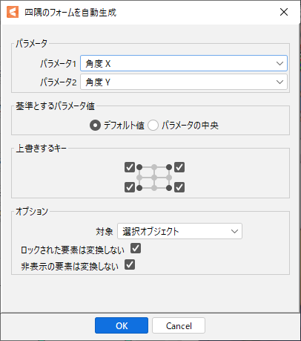The width and height of the screenshot is (301, 341).
Task: Select the デフォルト値 radio button
Action: coord(96,126)
